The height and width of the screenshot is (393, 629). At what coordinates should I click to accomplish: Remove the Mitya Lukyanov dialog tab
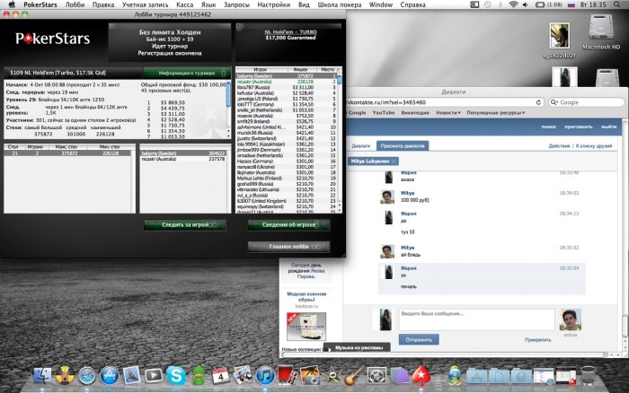[394, 161]
